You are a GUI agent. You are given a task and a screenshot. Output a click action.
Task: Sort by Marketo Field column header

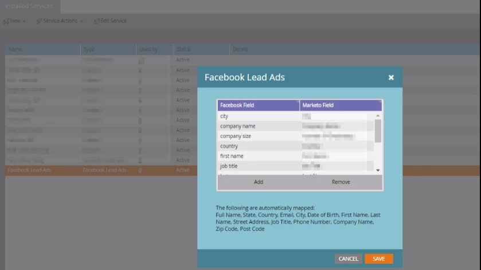pyautogui.click(x=341, y=105)
